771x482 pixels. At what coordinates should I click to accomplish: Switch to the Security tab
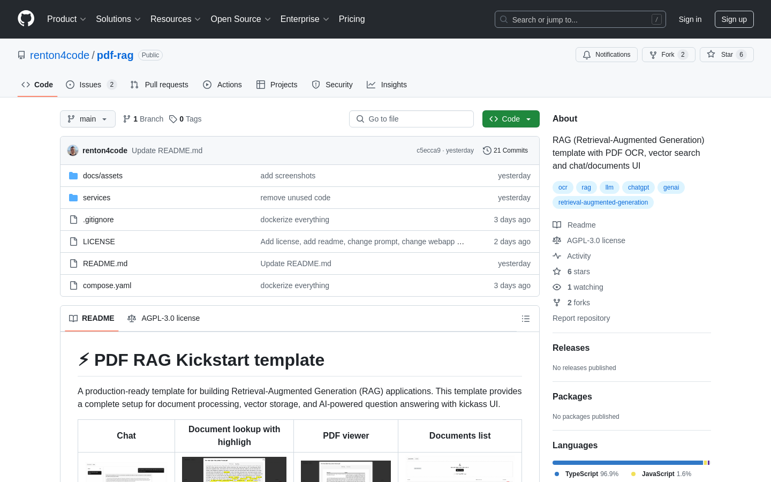[x=332, y=85]
